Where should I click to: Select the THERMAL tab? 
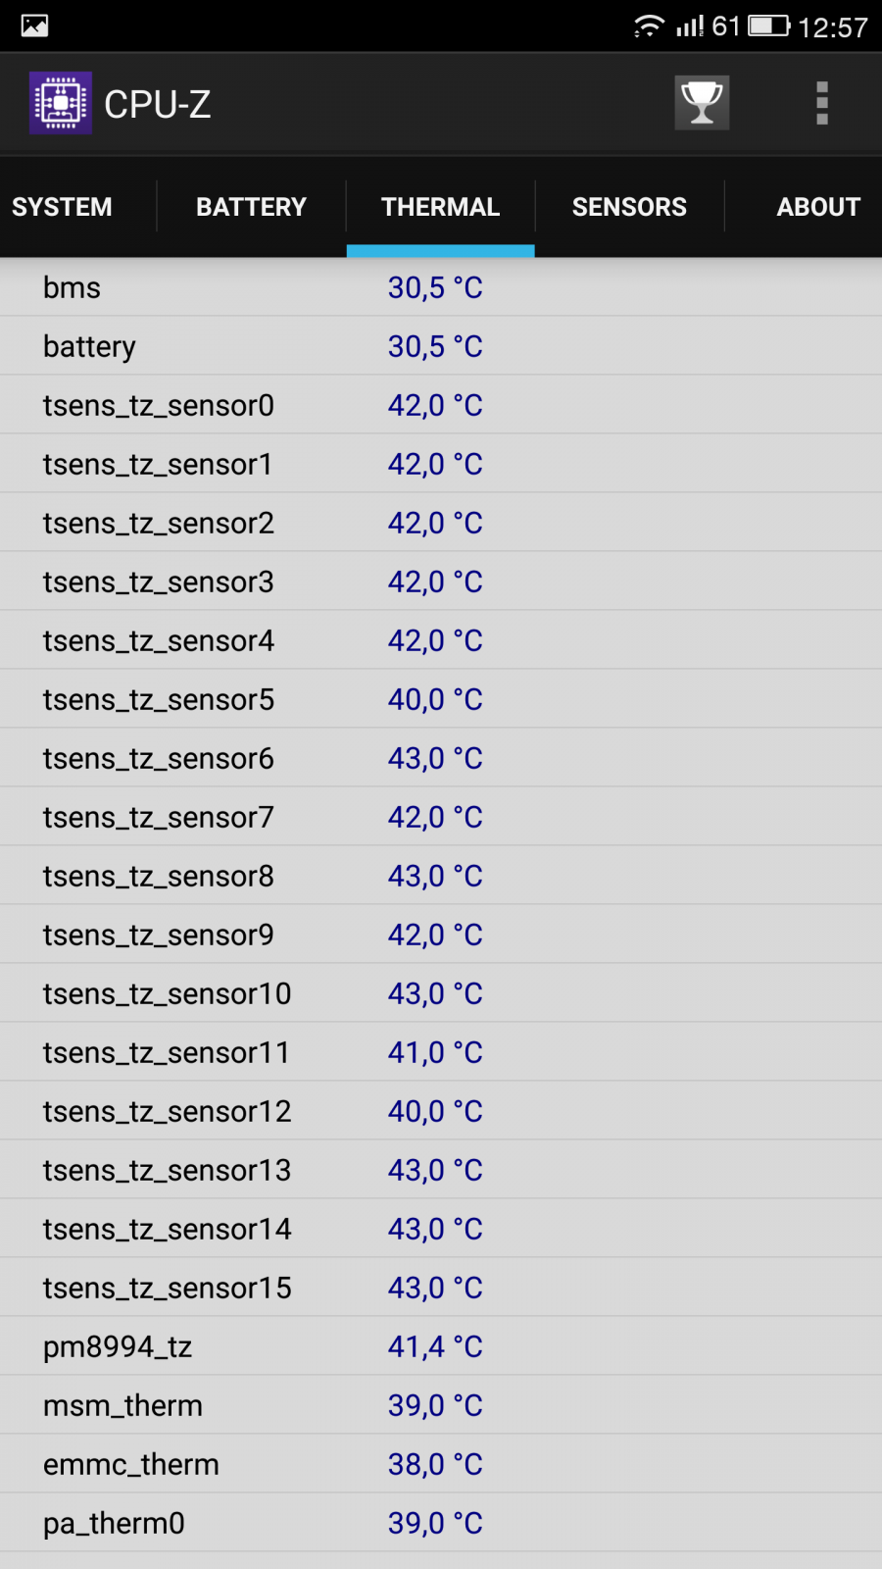tap(440, 207)
